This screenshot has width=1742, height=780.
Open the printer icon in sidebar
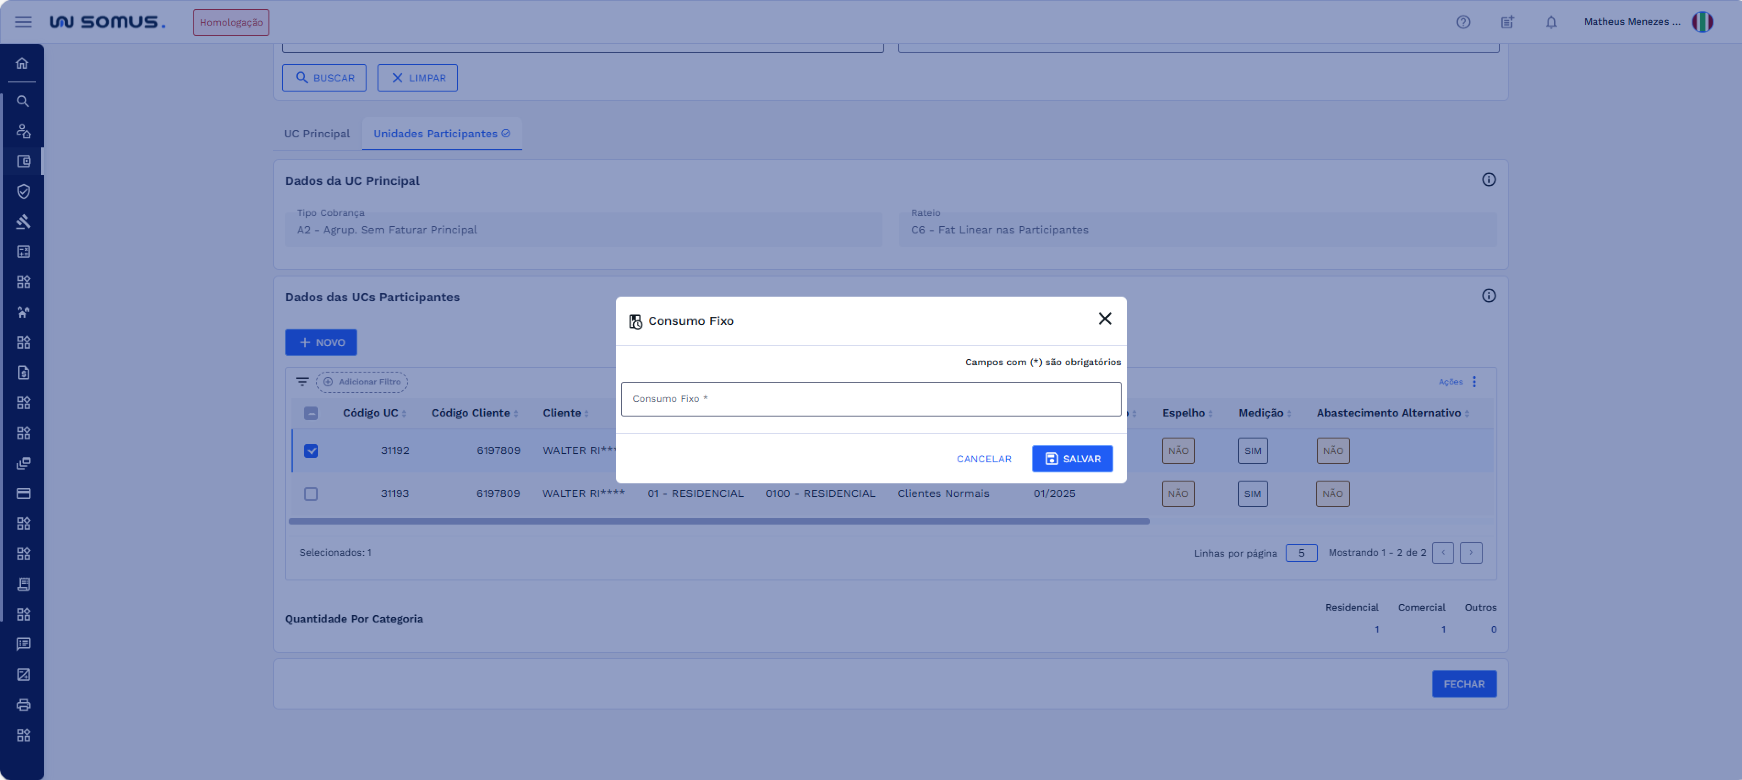click(23, 705)
